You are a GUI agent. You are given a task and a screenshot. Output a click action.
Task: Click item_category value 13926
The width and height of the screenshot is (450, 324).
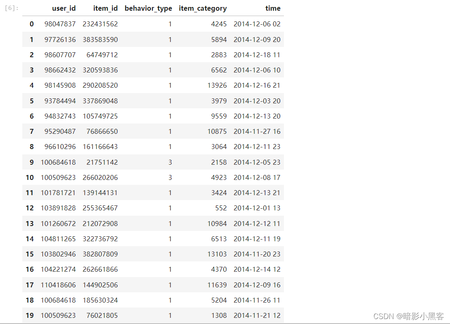(x=217, y=85)
